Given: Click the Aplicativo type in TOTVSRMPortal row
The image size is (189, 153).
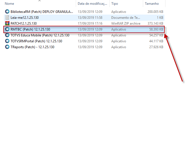Looking at the screenshot, I should 119,41.
